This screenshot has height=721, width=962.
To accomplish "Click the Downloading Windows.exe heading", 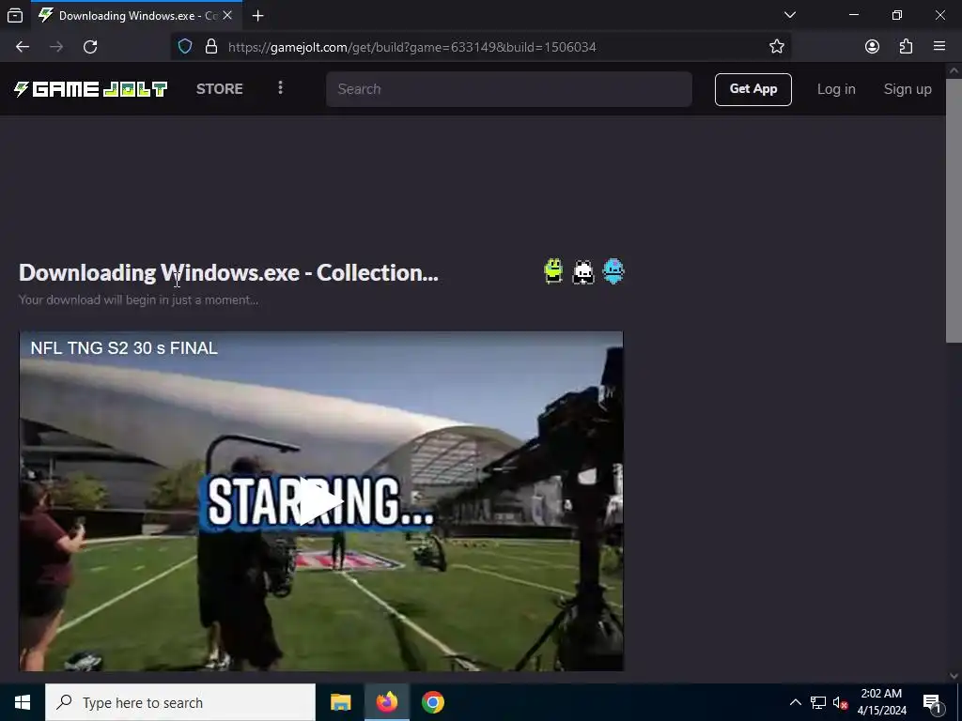I will [228, 273].
